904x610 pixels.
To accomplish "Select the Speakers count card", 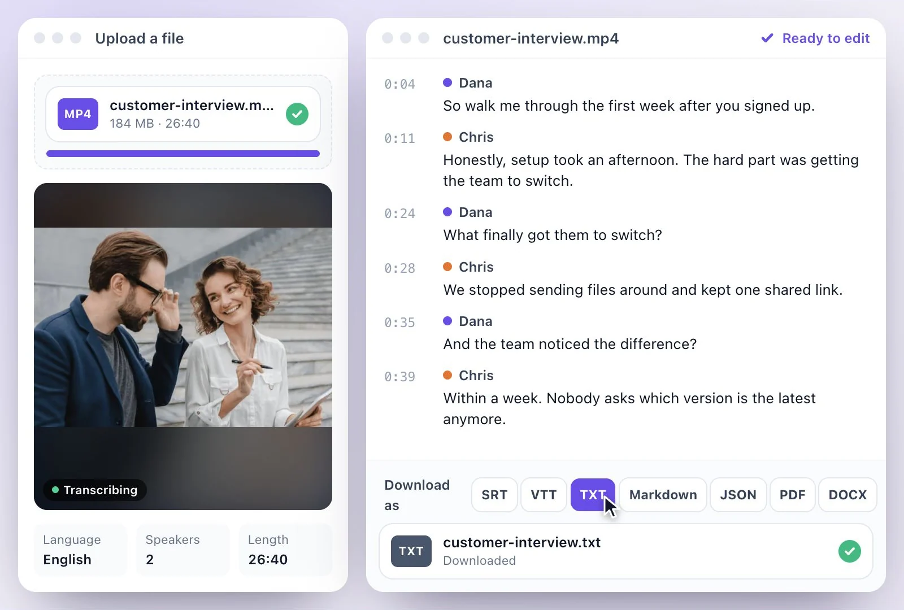I will [x=183, y=550].
